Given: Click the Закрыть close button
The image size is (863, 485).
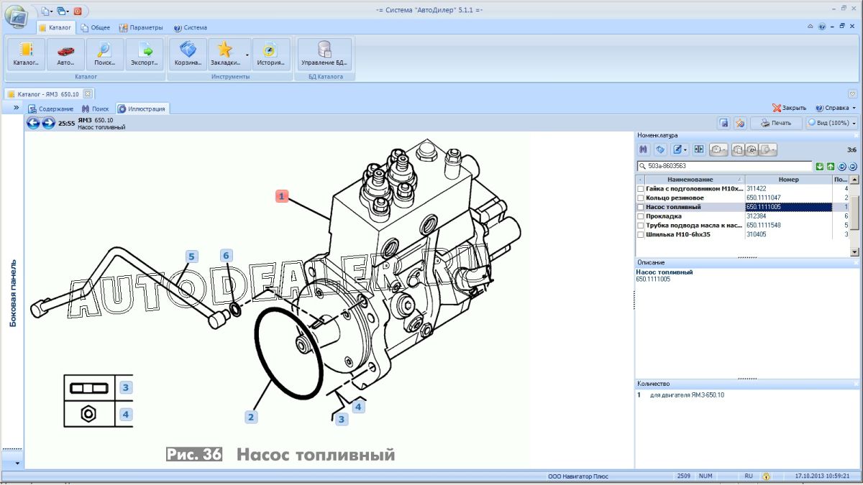Looking at the screenshot, I should [x=790, y=108].
